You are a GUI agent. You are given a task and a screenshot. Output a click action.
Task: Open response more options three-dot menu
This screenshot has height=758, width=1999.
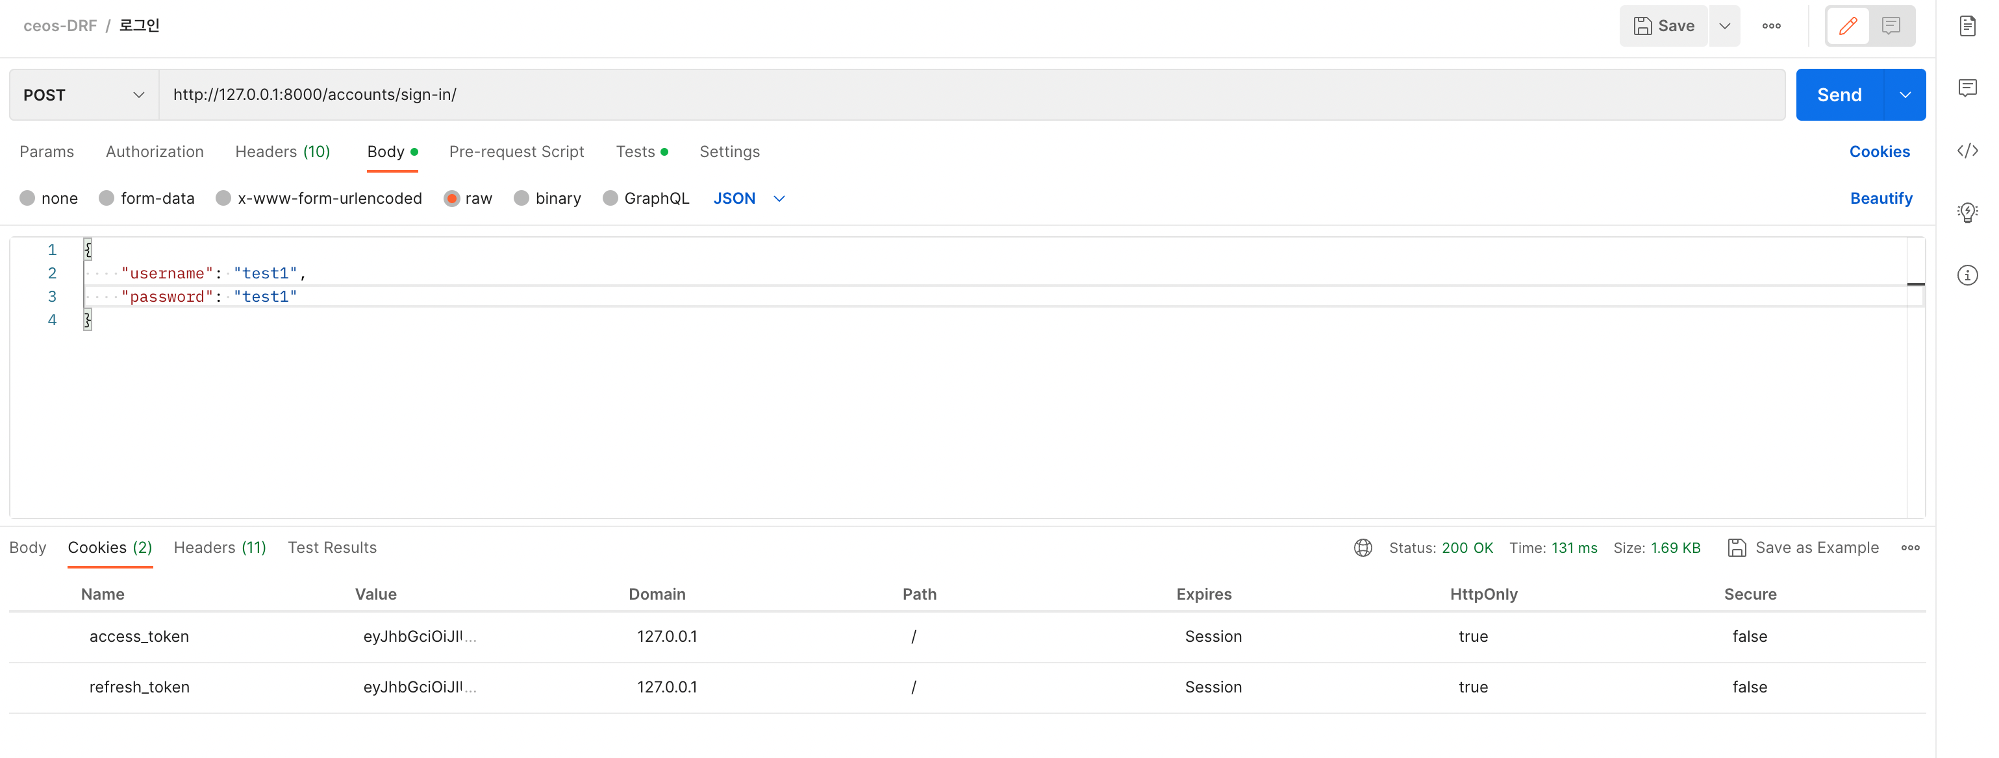[1911, 548]
